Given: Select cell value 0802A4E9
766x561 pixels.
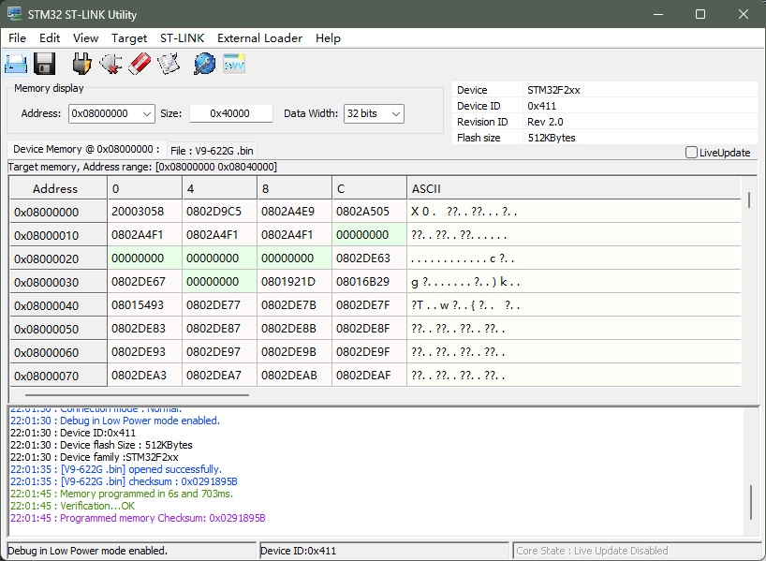Looking at the screenshot, I should pos(295,212).
